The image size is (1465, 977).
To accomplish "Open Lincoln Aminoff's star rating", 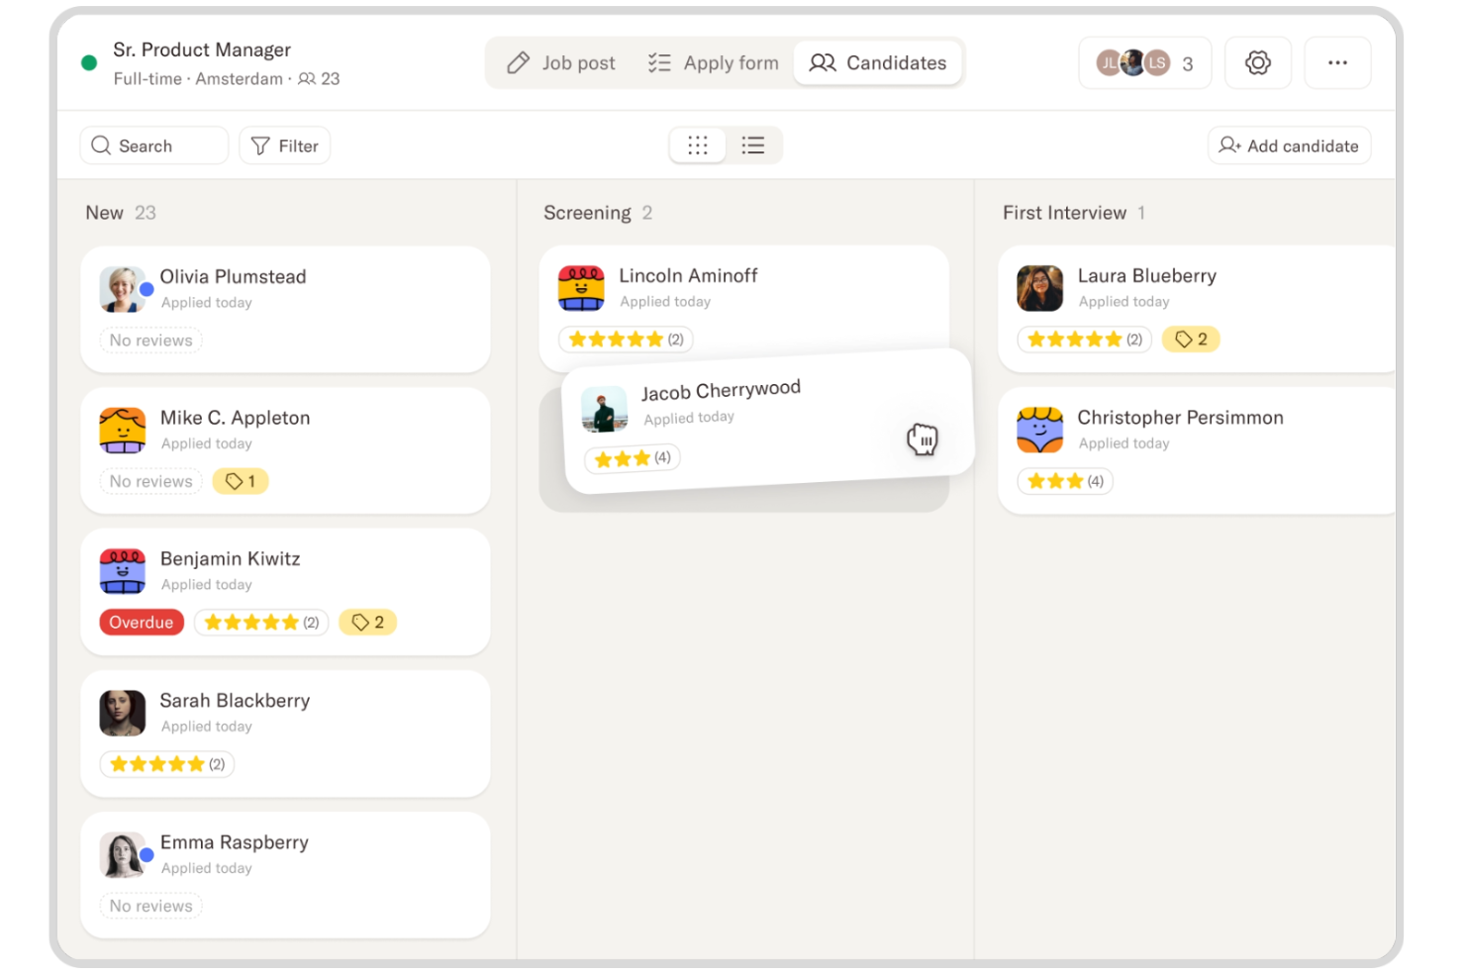I will click(x=626, y=340).
